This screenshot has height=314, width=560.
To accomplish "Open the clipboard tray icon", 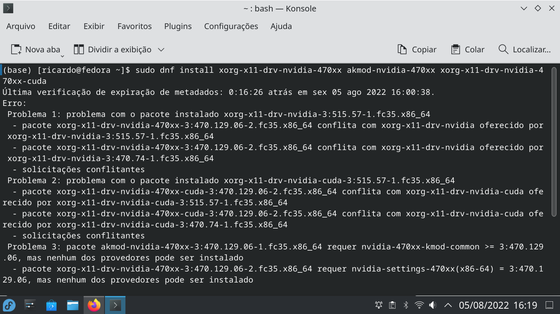I will [392, 305].
